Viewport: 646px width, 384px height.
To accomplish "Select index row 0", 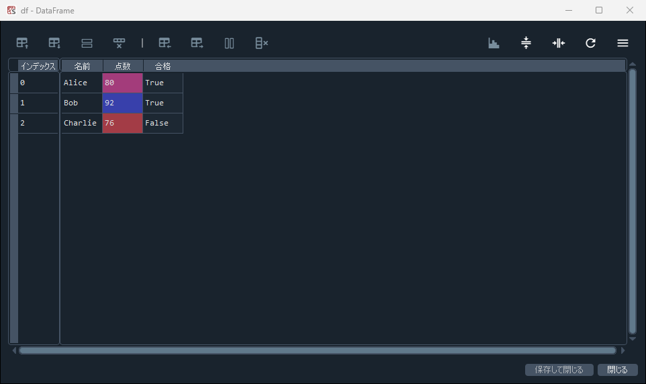I will click(38, 83).
